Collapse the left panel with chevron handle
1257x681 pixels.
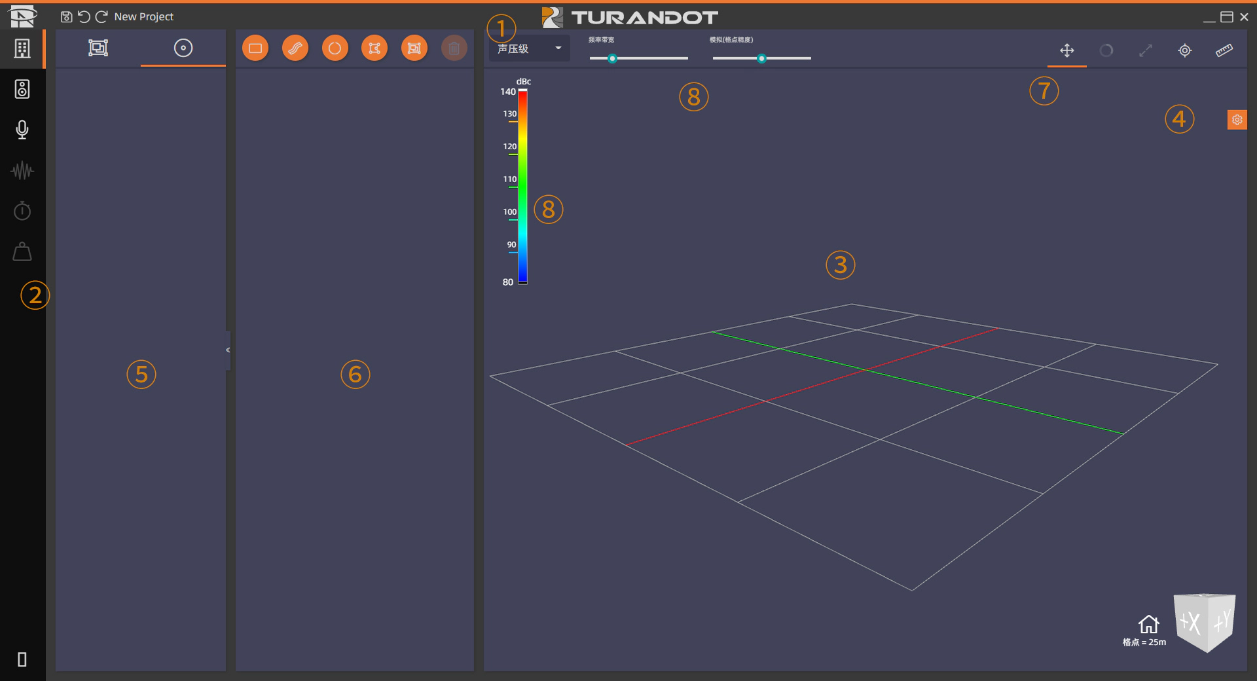point(228,350)
